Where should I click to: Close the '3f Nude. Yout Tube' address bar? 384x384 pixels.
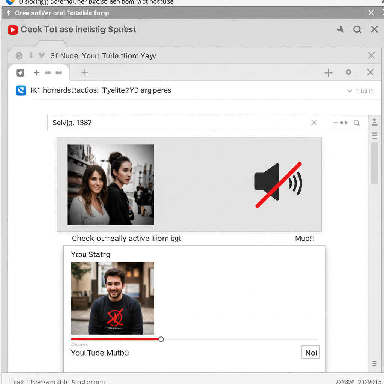point(372,55)
